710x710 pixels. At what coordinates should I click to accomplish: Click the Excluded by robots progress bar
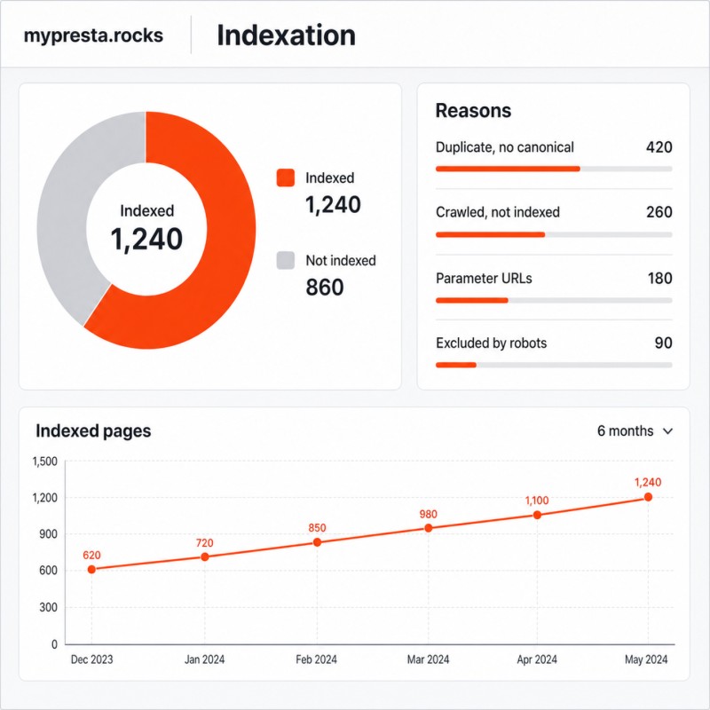(554, 365)
